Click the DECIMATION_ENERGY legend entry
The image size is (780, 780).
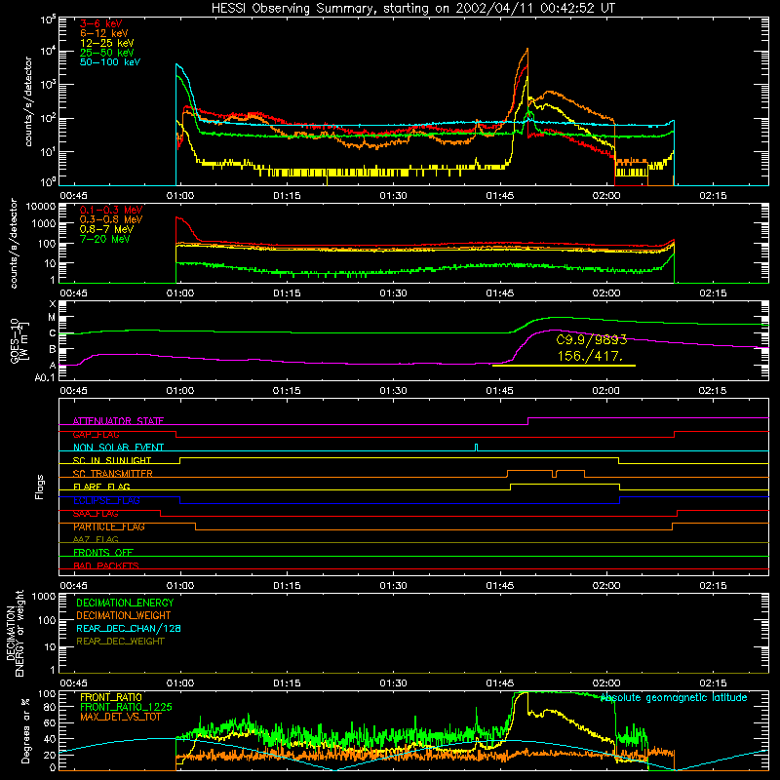[x=125, y=603]
